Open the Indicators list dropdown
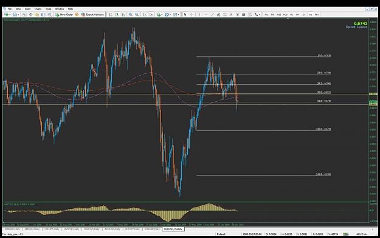 (159, 15)
